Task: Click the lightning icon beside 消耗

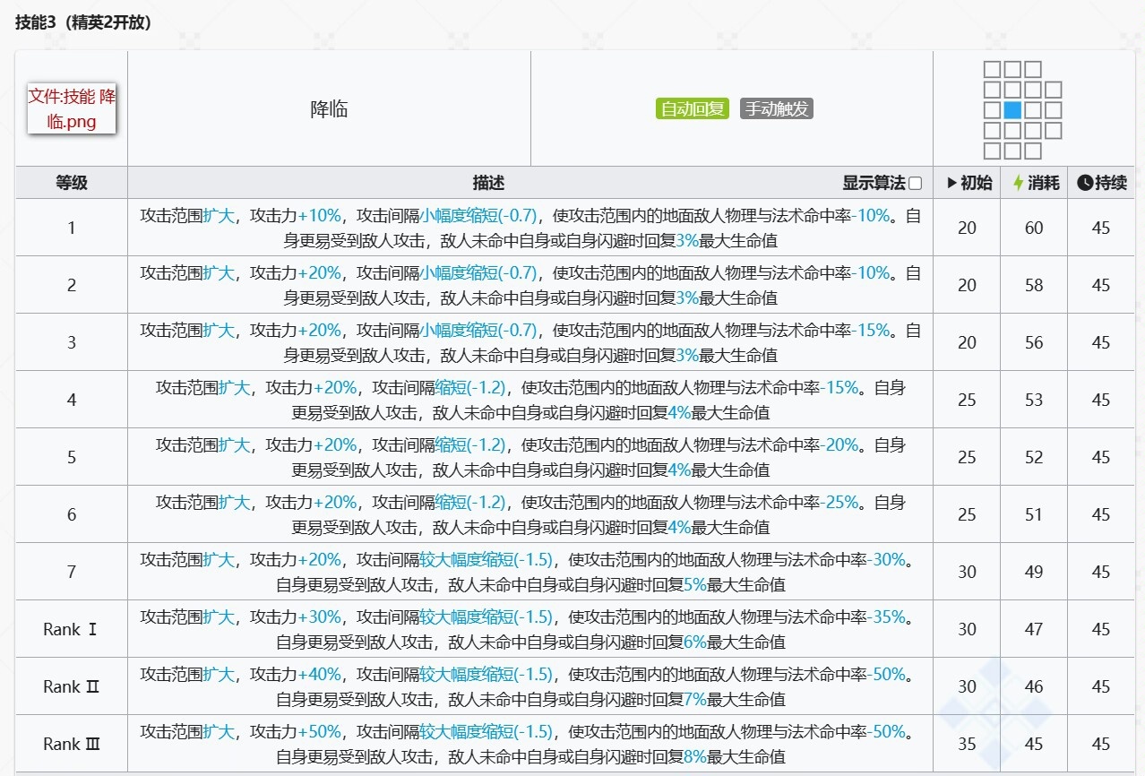Action: click(x=1018, y=183)
